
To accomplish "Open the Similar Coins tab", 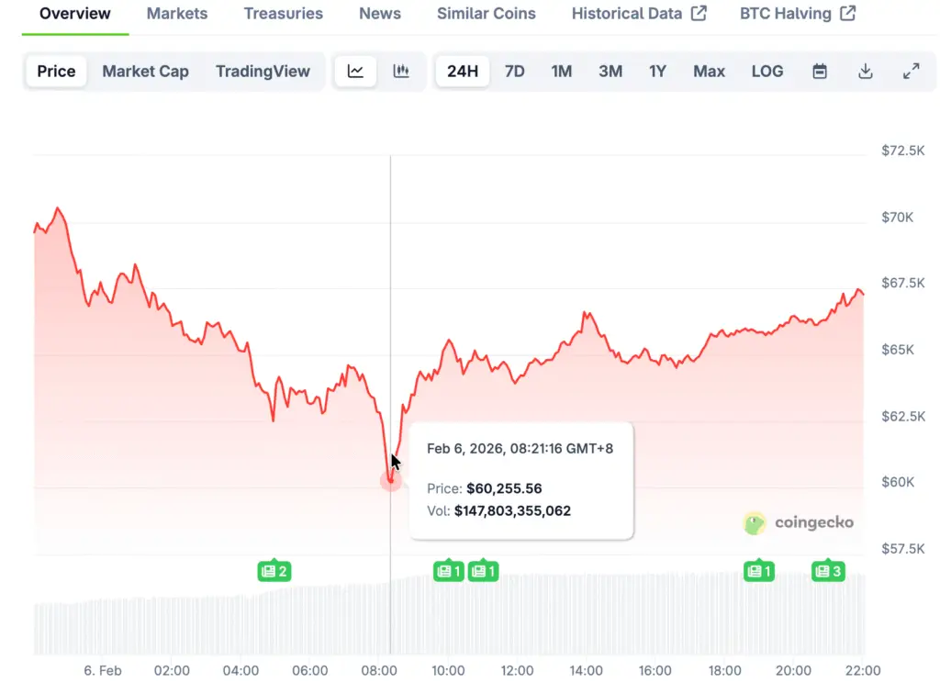I will pos(486,14).
